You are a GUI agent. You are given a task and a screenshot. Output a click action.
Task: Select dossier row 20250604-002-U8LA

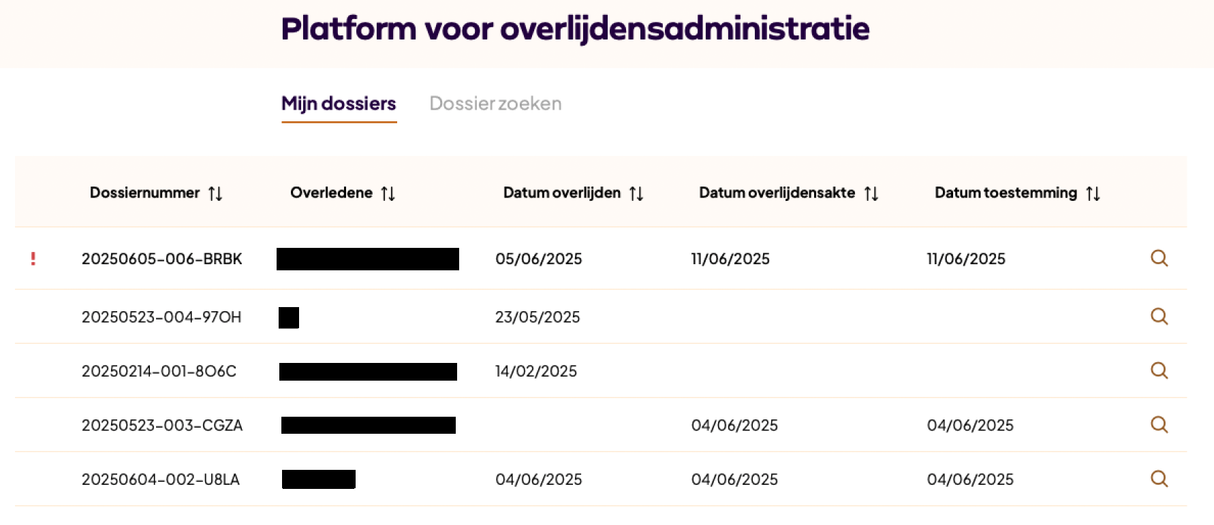pyautogui.click(x=161, y=479)
